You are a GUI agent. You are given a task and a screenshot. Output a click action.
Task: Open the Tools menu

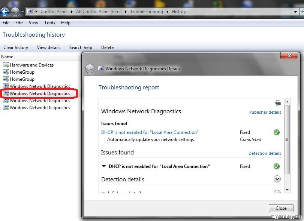pyautogui.click(x=49, y=23)
